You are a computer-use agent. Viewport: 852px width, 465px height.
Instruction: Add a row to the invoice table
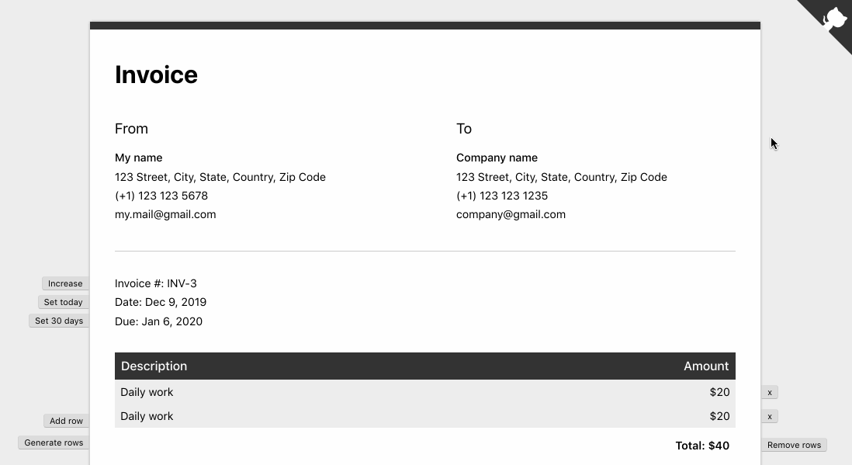(x=66, y=421)
